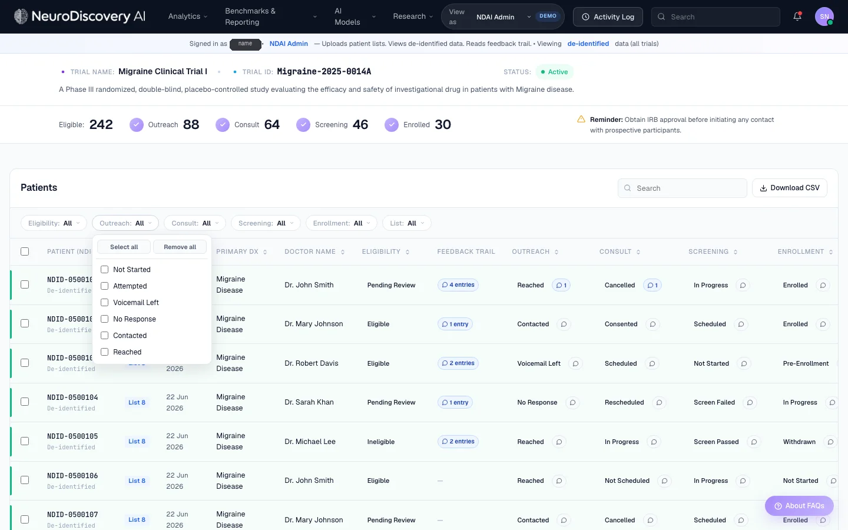848x530 pixels.
Task: Click the Enrolled stage checkmark icon
Action: tap(392, 125)
